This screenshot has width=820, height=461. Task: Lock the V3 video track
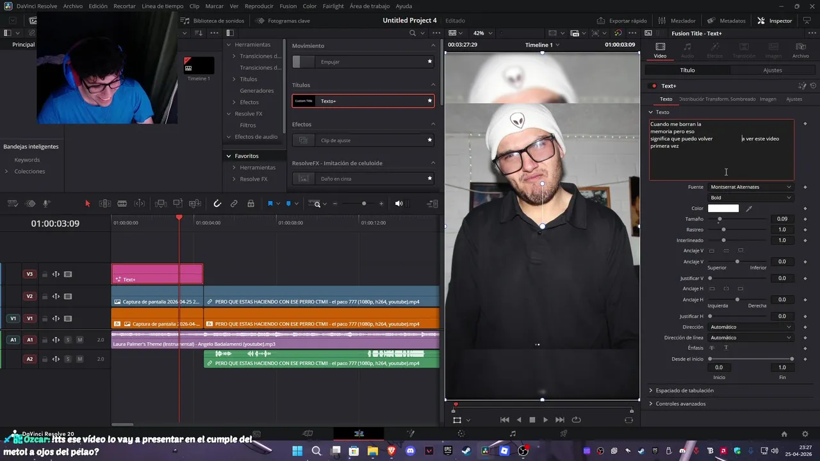coord(45,274)
